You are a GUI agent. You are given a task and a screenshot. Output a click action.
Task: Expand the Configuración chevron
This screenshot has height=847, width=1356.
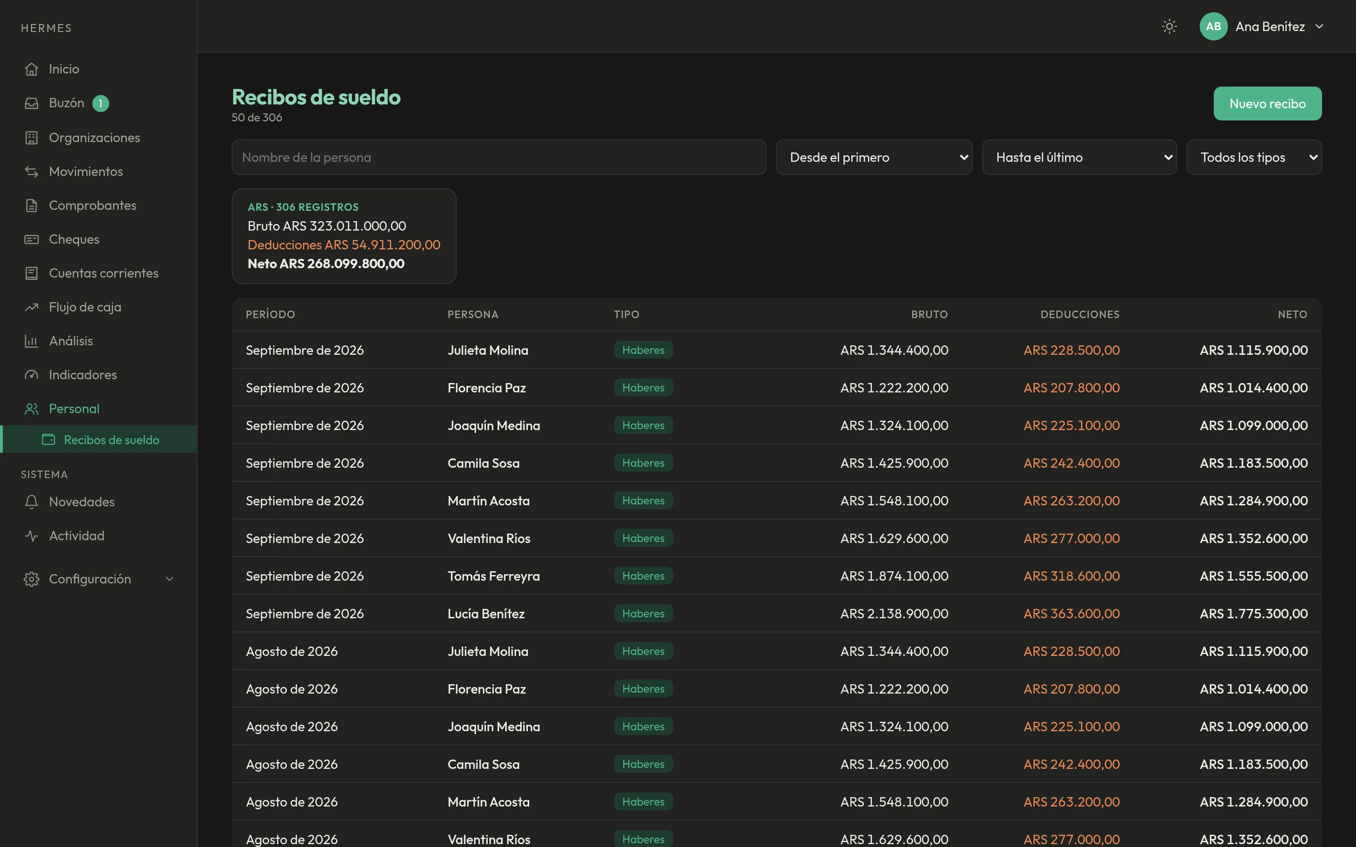(169, 579)
